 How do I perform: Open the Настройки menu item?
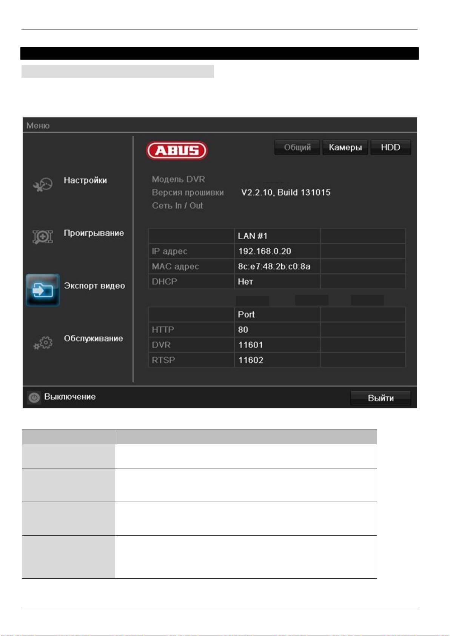click(x=85, y=180)
